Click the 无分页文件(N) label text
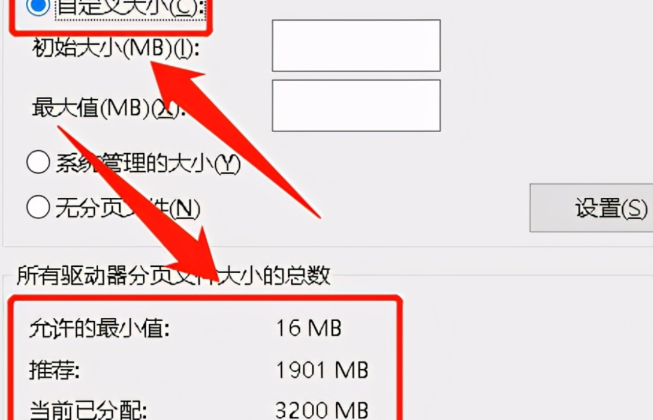 click(128, 208)
